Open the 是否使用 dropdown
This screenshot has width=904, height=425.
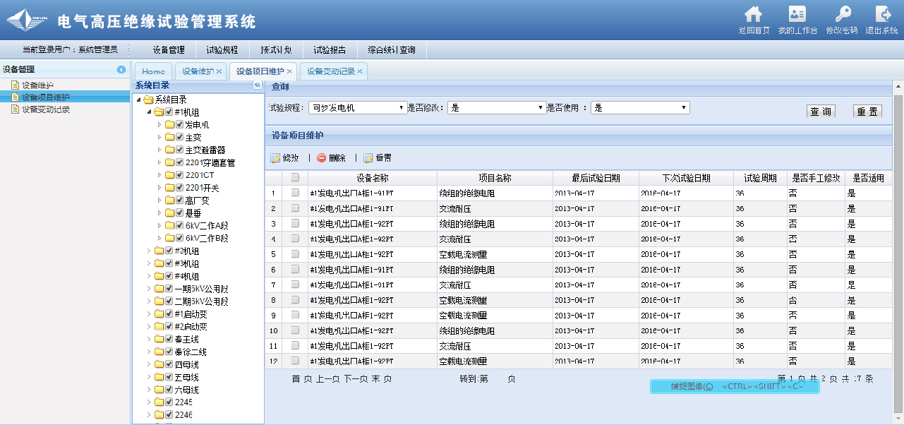(640, 107)
